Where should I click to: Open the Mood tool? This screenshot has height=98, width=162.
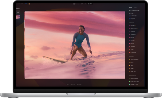coord(132,38)
